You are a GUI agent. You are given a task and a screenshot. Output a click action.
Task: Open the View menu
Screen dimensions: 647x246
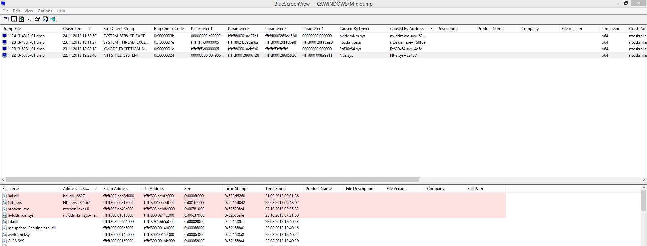coord(29,11)
